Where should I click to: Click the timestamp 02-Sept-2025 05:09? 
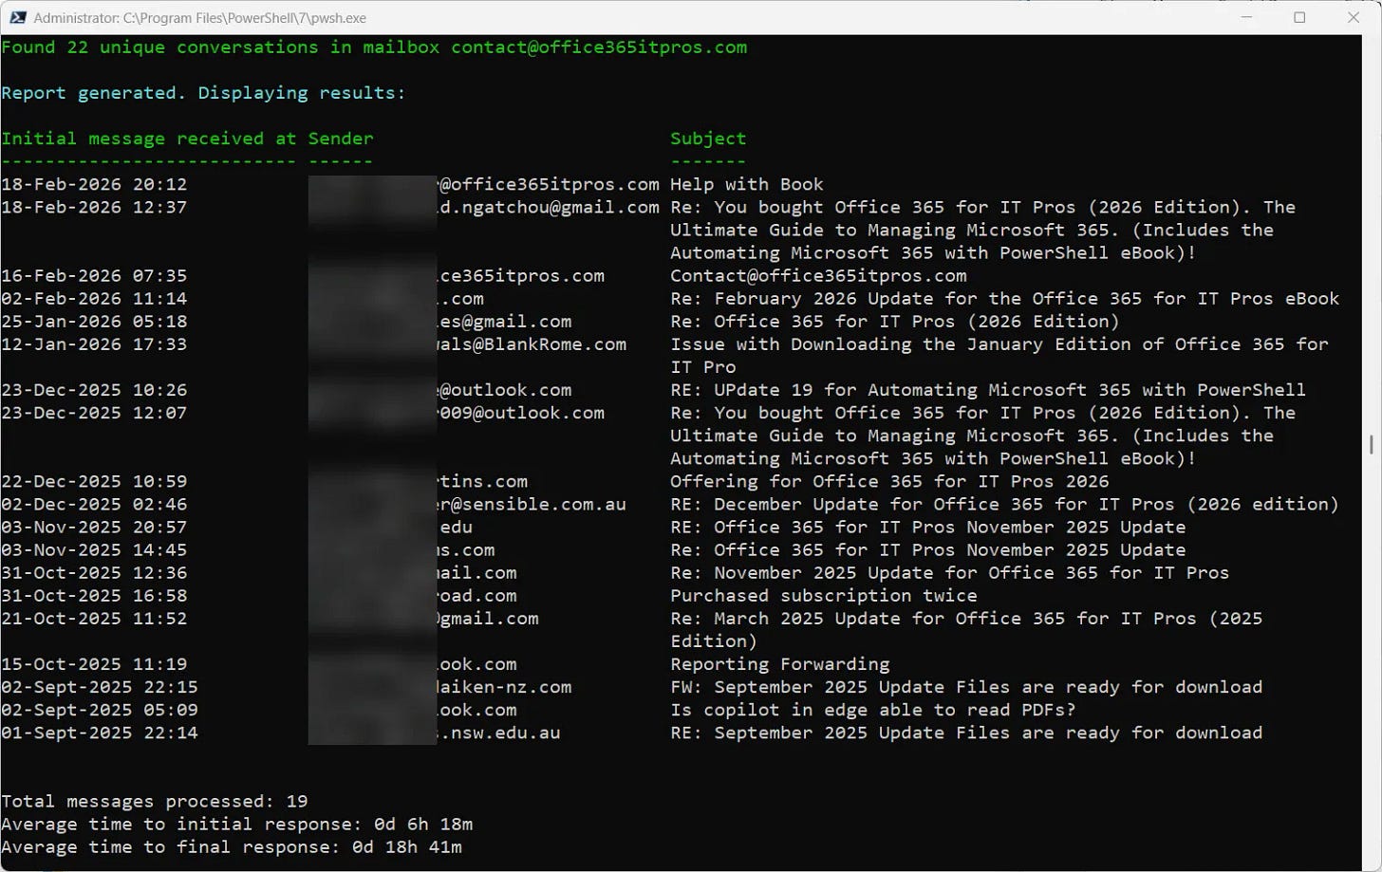click(100, 710)
